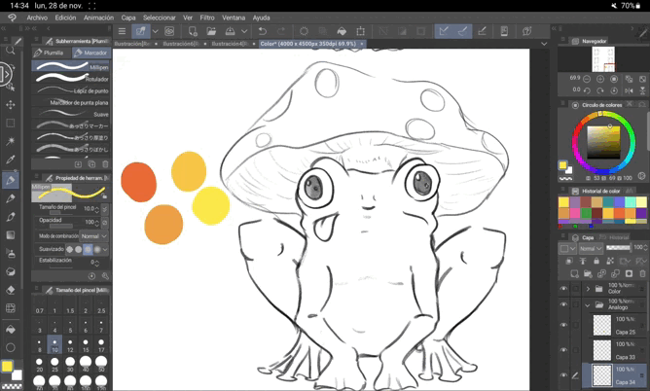Select the Move layer tool

[x=11, y=104]
